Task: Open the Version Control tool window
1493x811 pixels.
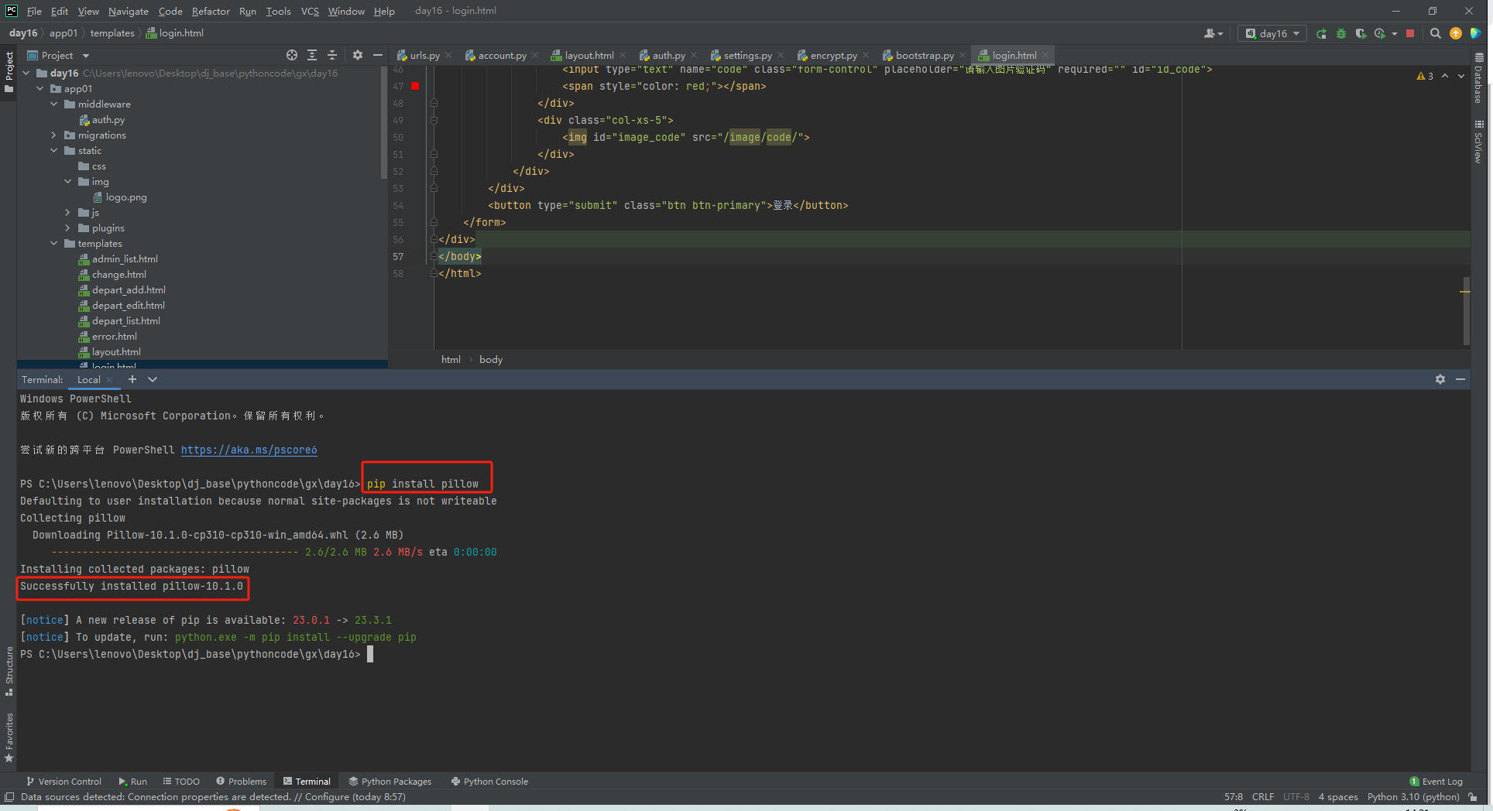Action: pyautogui.click(x=63, y=782)
